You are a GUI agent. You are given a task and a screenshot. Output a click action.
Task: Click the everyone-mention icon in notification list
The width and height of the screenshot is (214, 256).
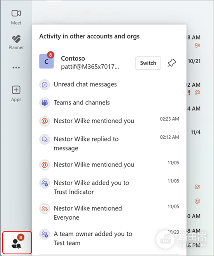coord(44,209)
